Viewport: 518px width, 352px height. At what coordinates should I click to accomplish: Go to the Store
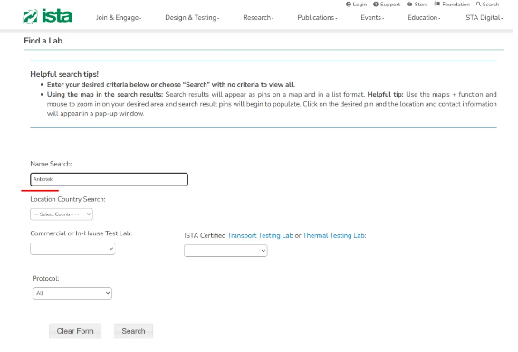click(x=417, y=5)
